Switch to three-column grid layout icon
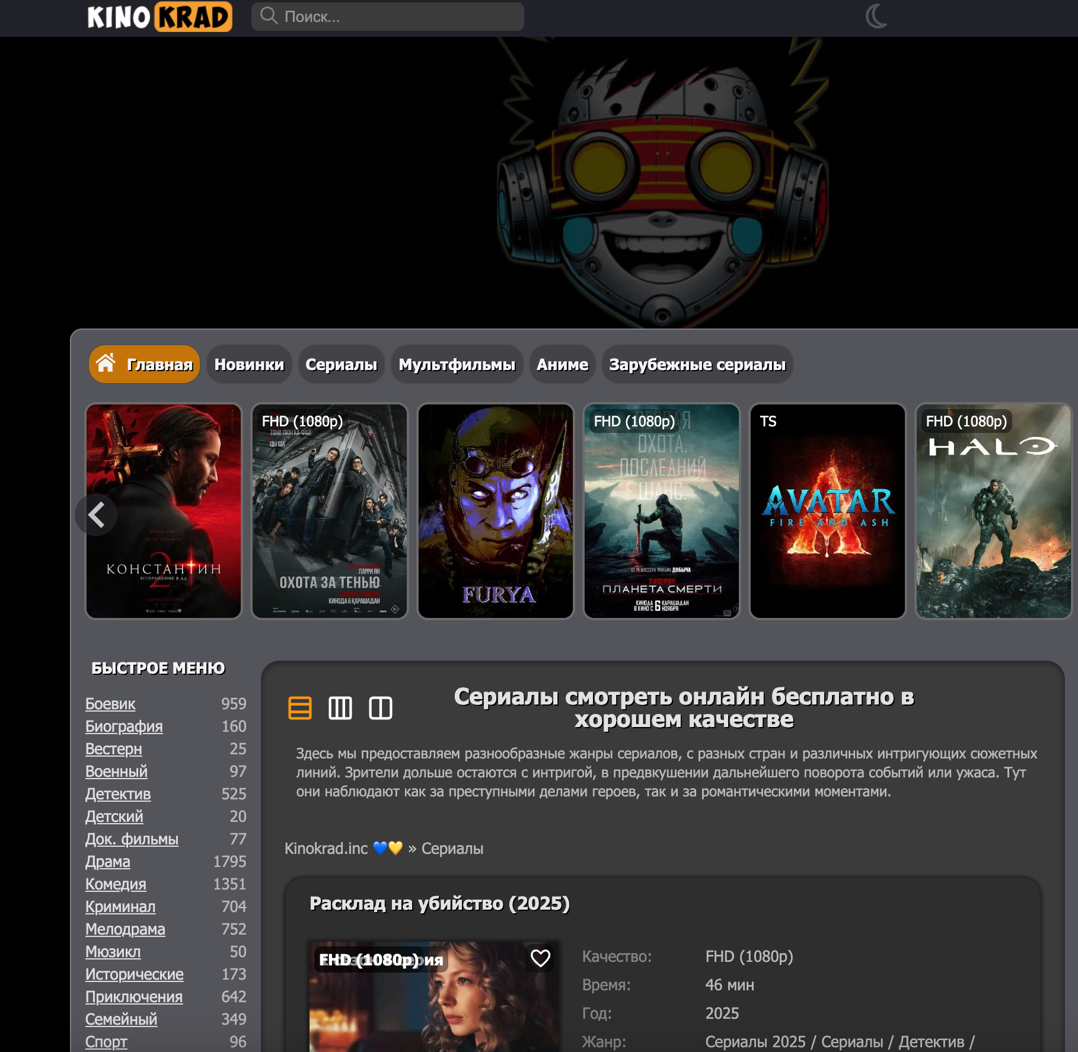The width and height of the screenshot is (1078, 1052). [340, 707]
